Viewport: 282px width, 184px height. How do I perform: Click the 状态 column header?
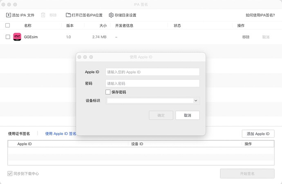point(177,25)
